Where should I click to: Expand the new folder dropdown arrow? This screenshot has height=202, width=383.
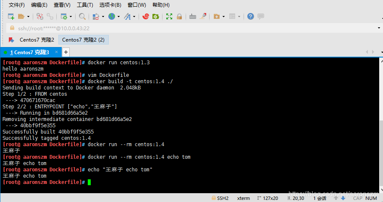[x=223, y=17]
